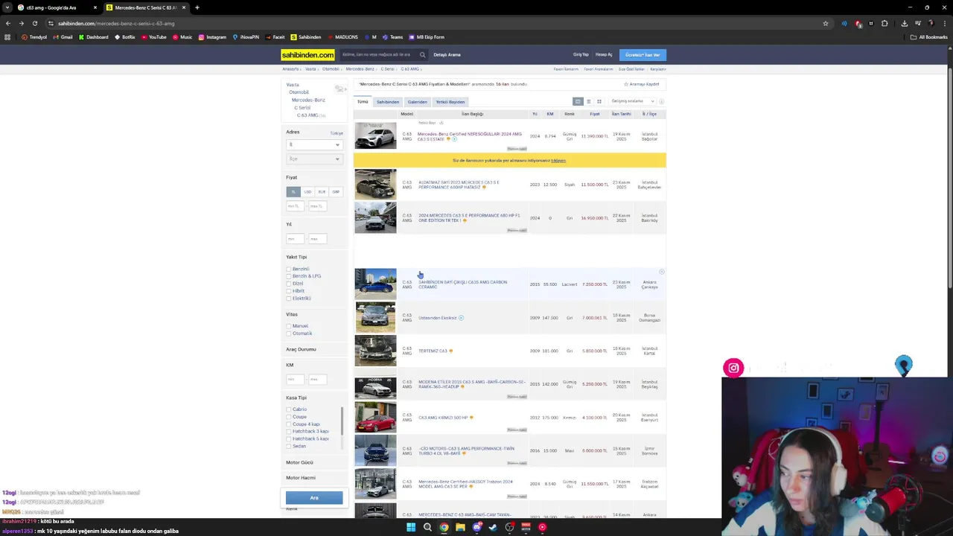Switch to grid gallery view icon
Image resolution: width=953 pixels, height=536 pixels.
coord(599,101)
